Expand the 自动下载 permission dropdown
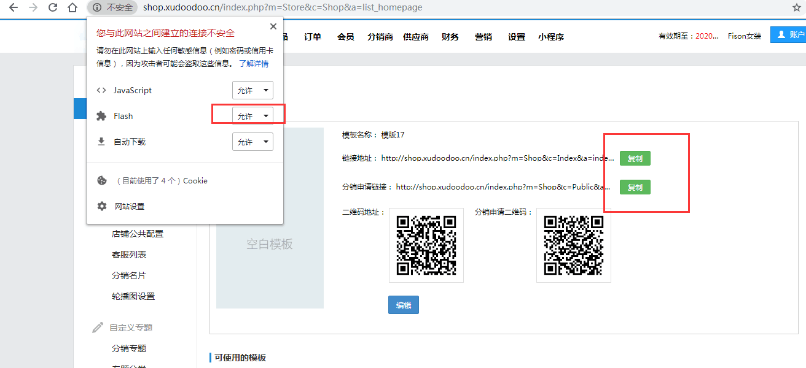Screen dimensions: 806x368 pyautogui.click(x=252, y=142)
